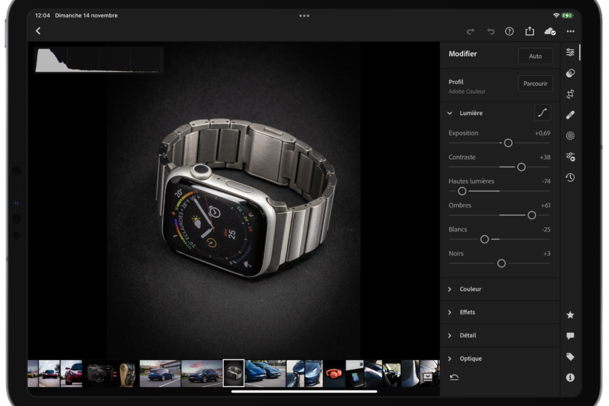609x406 pixels.
Task: Open the photo info icon
Action: 570,378
